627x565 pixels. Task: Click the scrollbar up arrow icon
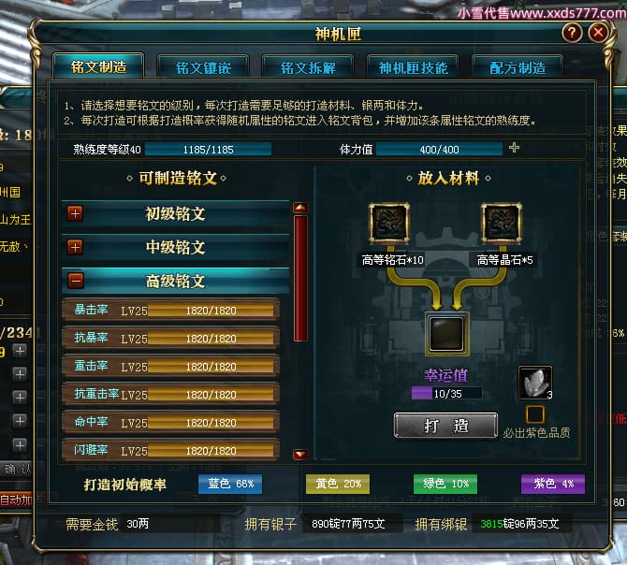[x=300, y=208]
